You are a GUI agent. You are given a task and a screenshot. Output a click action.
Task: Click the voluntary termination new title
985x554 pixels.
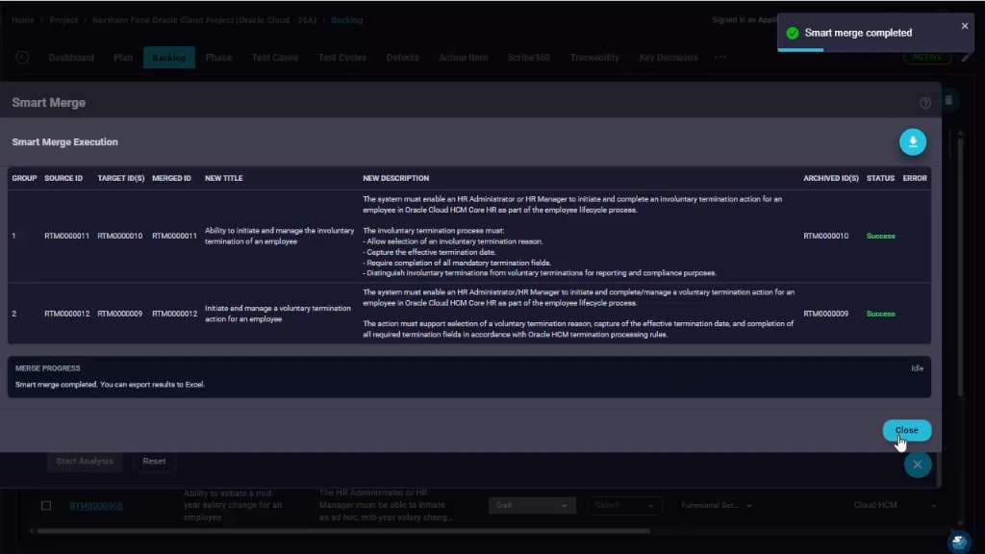point(278,315)
